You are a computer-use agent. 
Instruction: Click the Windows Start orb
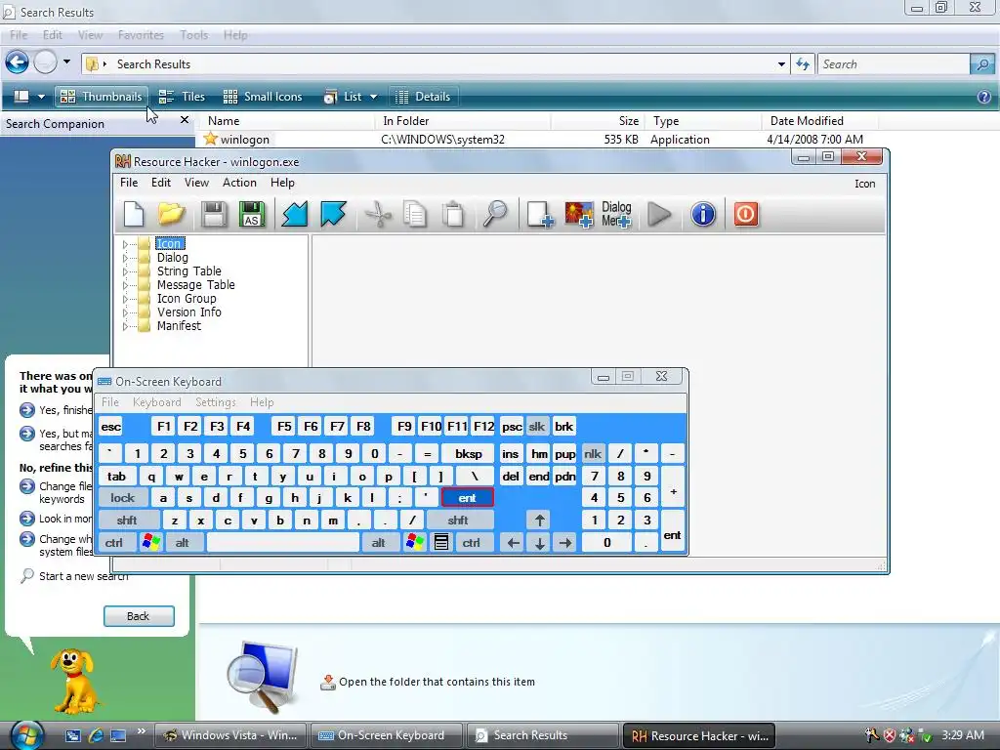click(x=25, y=734)
